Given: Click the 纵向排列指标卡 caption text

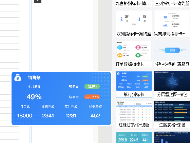Looking at the screenshot, I should coord(172,34).
